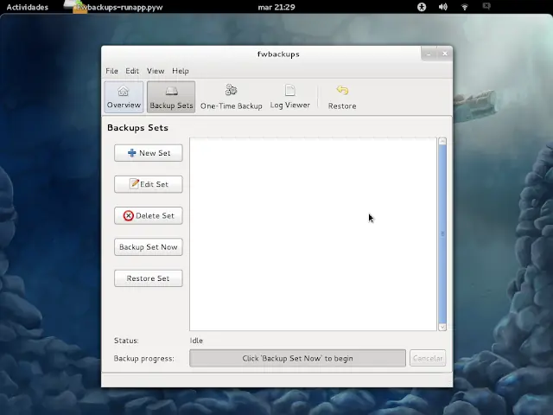Click the scrollbar up arrow
The image size is (553, 415).
pyautogui.click(x=442, y=141)
